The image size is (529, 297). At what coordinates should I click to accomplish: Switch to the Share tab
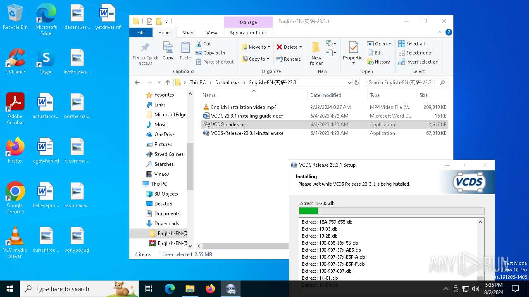188,33
